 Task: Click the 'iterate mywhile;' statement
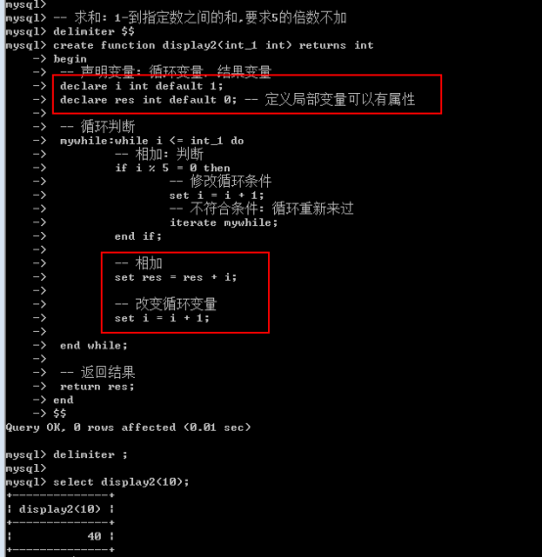tap(223, 223)
